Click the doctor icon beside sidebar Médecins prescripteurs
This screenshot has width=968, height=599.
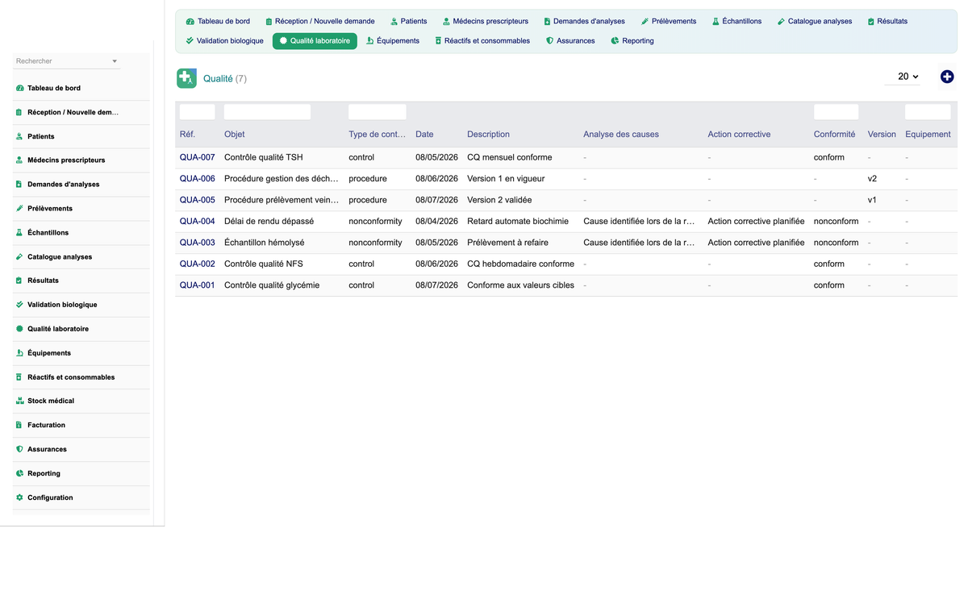tap(19, 160)
